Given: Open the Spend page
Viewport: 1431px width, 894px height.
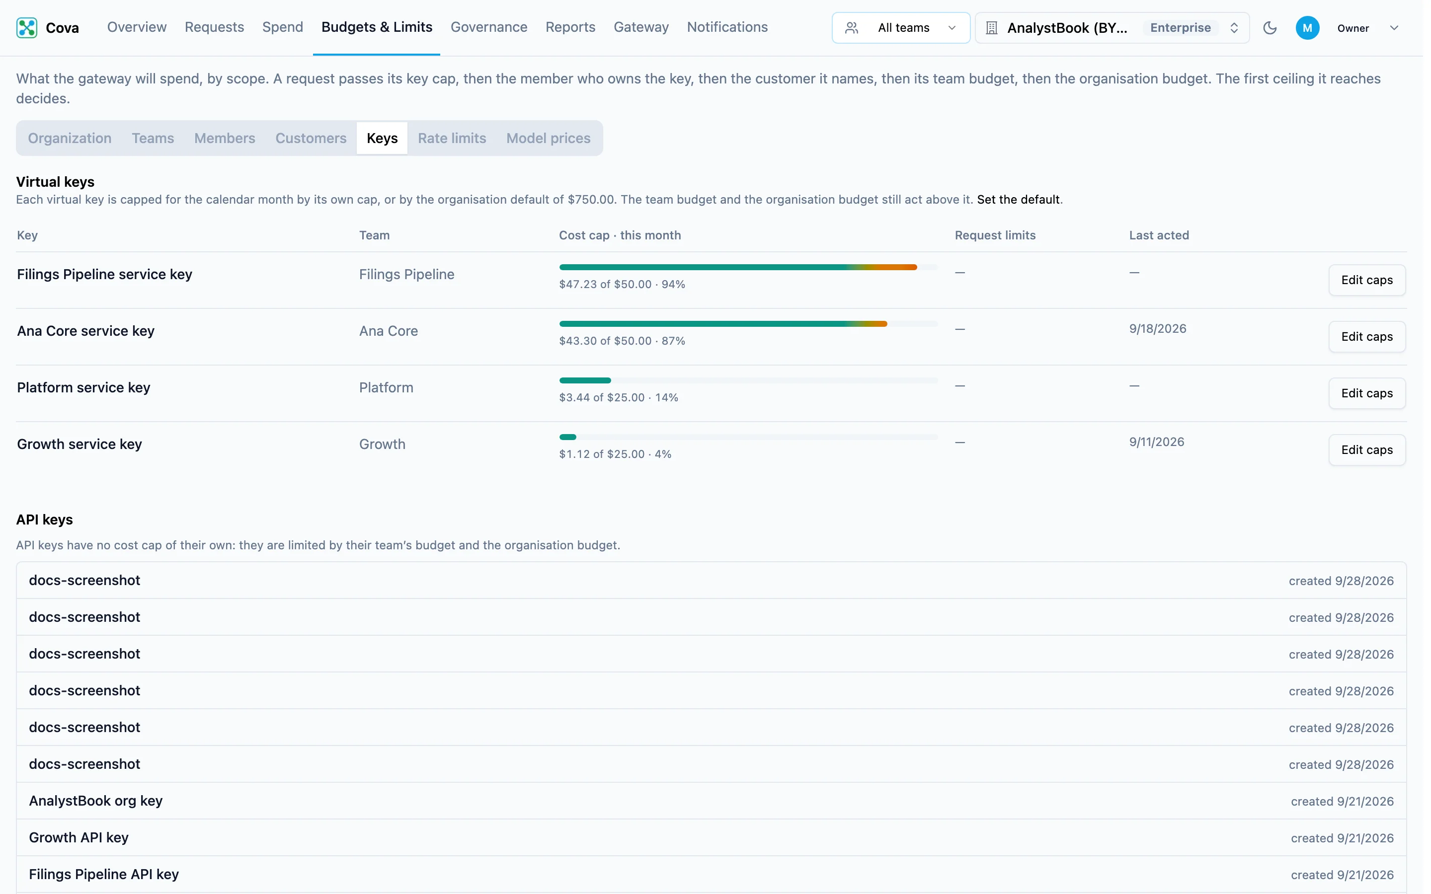Looking at the screenshot, I should [x=284, y=27].
